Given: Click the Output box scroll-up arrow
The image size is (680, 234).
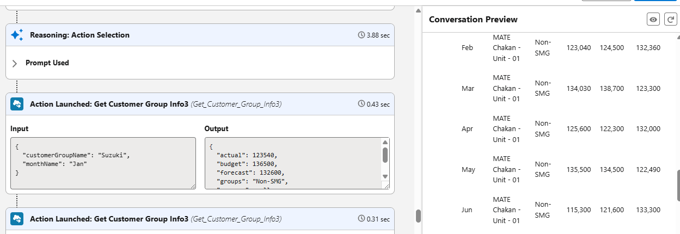Looking at the screenshot, I should pyautogui.click(x=385, y=143).
